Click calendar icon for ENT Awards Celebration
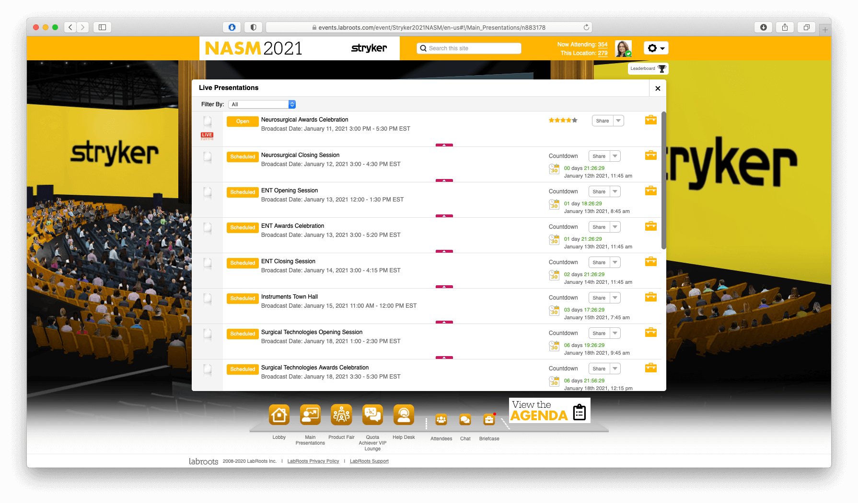Image resolution: width=858 pixels, height=503 pixels. click(554, 239)
